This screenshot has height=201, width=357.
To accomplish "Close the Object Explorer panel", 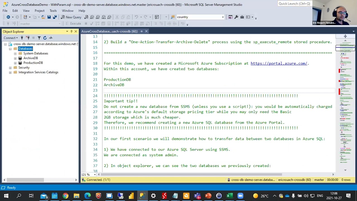I will (x=76, y=32).
